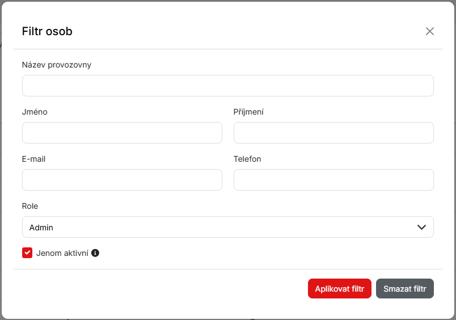
Task: Click the Filtr osob dialog title
Action: (47, 31)
